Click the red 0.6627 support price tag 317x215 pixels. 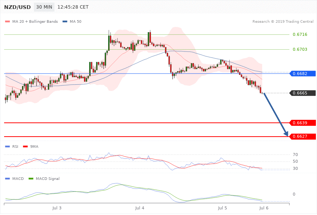pyautogui.click(x=303, y=136)
